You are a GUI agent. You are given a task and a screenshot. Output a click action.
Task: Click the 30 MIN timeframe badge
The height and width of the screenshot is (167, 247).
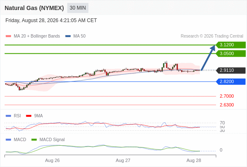78,8
